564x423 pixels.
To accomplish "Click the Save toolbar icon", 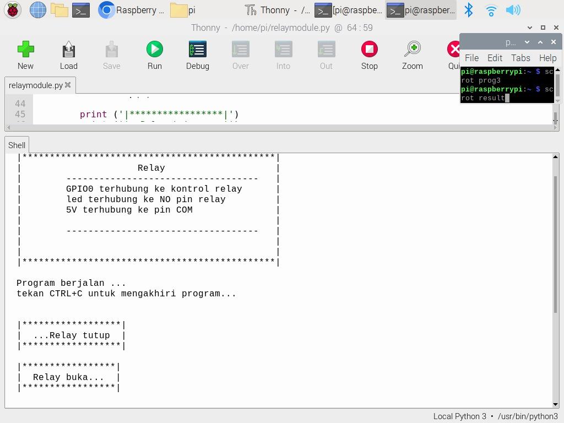I will click(111, 56).
